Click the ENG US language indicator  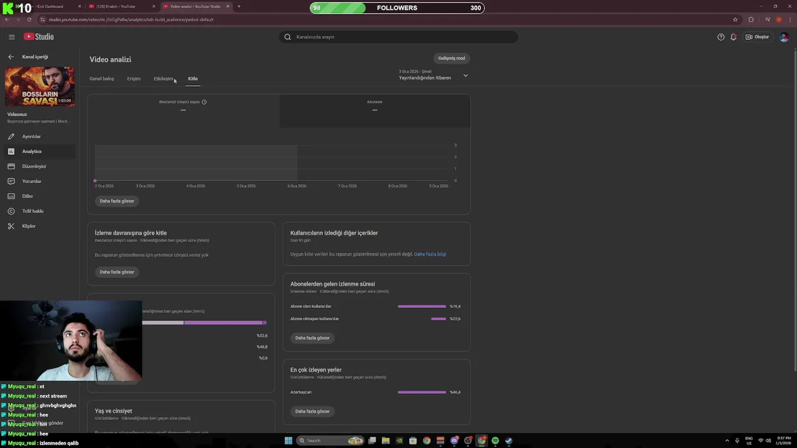[x=749, y=441]
